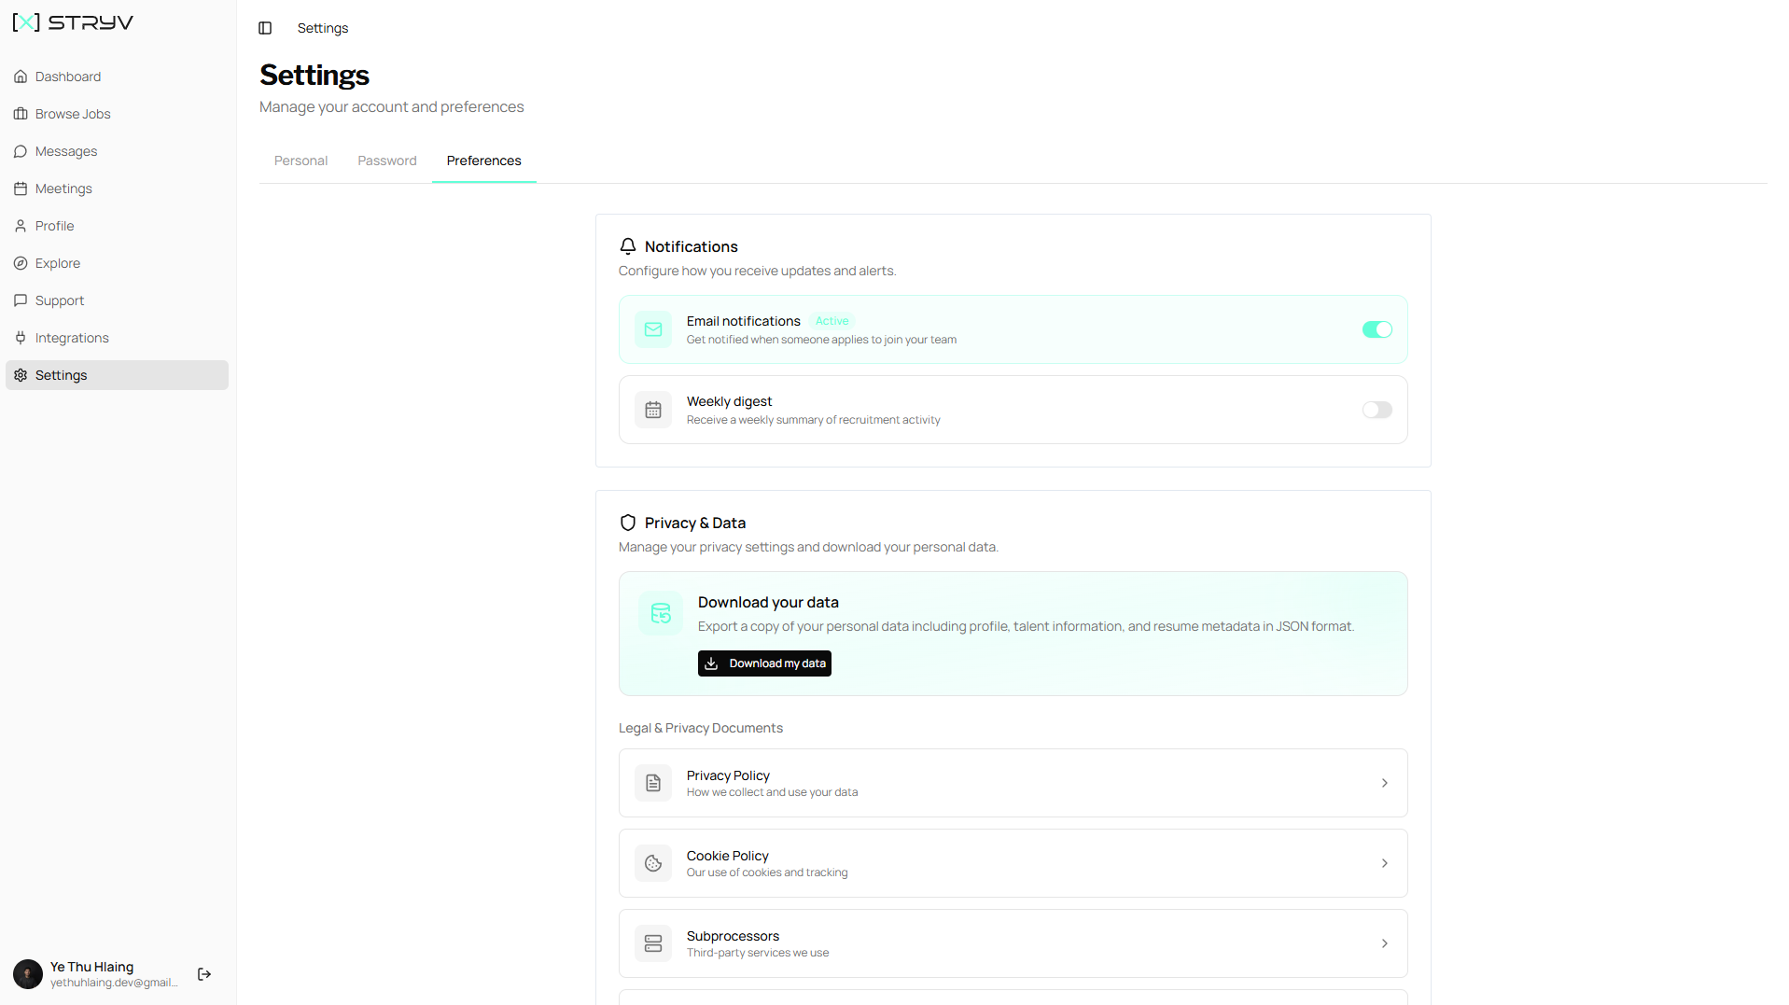Click the Integrations plug icon
1789x1005 pixels.
click(x=21, y=338)
